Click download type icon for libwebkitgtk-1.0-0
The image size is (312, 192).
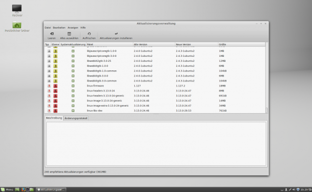pyautogui.click(x=49, y=66)
